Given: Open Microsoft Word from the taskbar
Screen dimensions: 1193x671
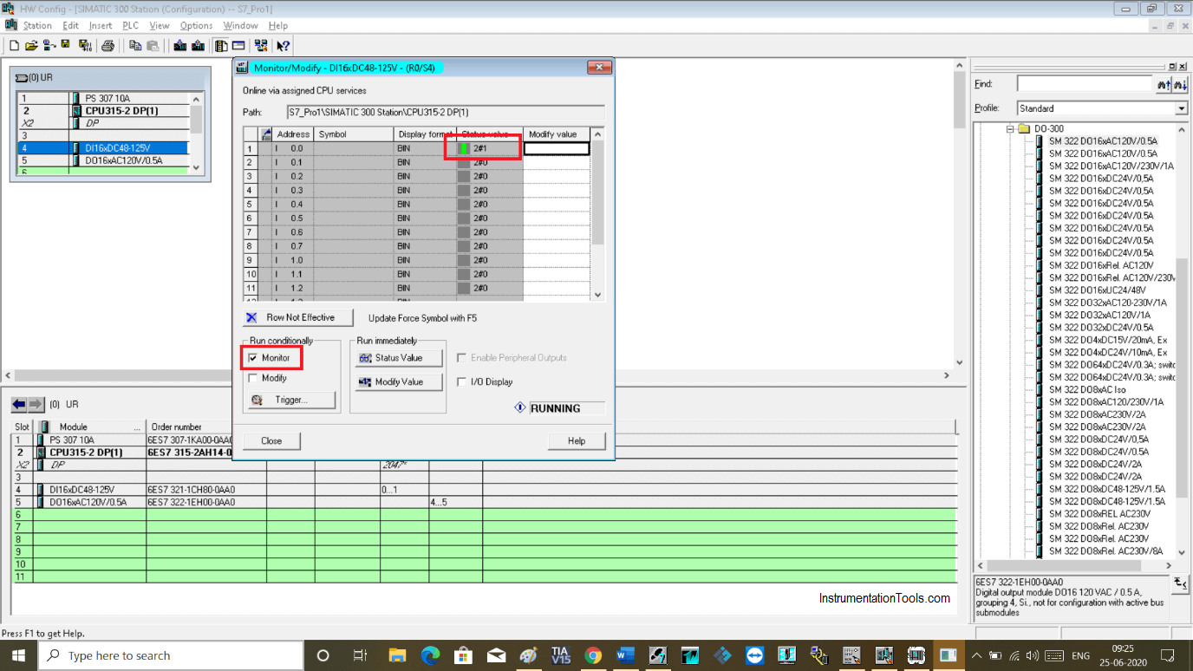Looking at the screenshot, I should pos(625,655).
